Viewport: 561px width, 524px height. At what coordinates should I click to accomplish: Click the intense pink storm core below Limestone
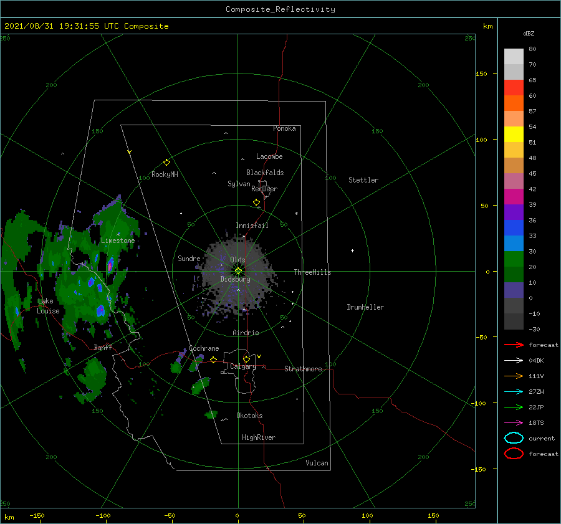click(x=110, y=266)
